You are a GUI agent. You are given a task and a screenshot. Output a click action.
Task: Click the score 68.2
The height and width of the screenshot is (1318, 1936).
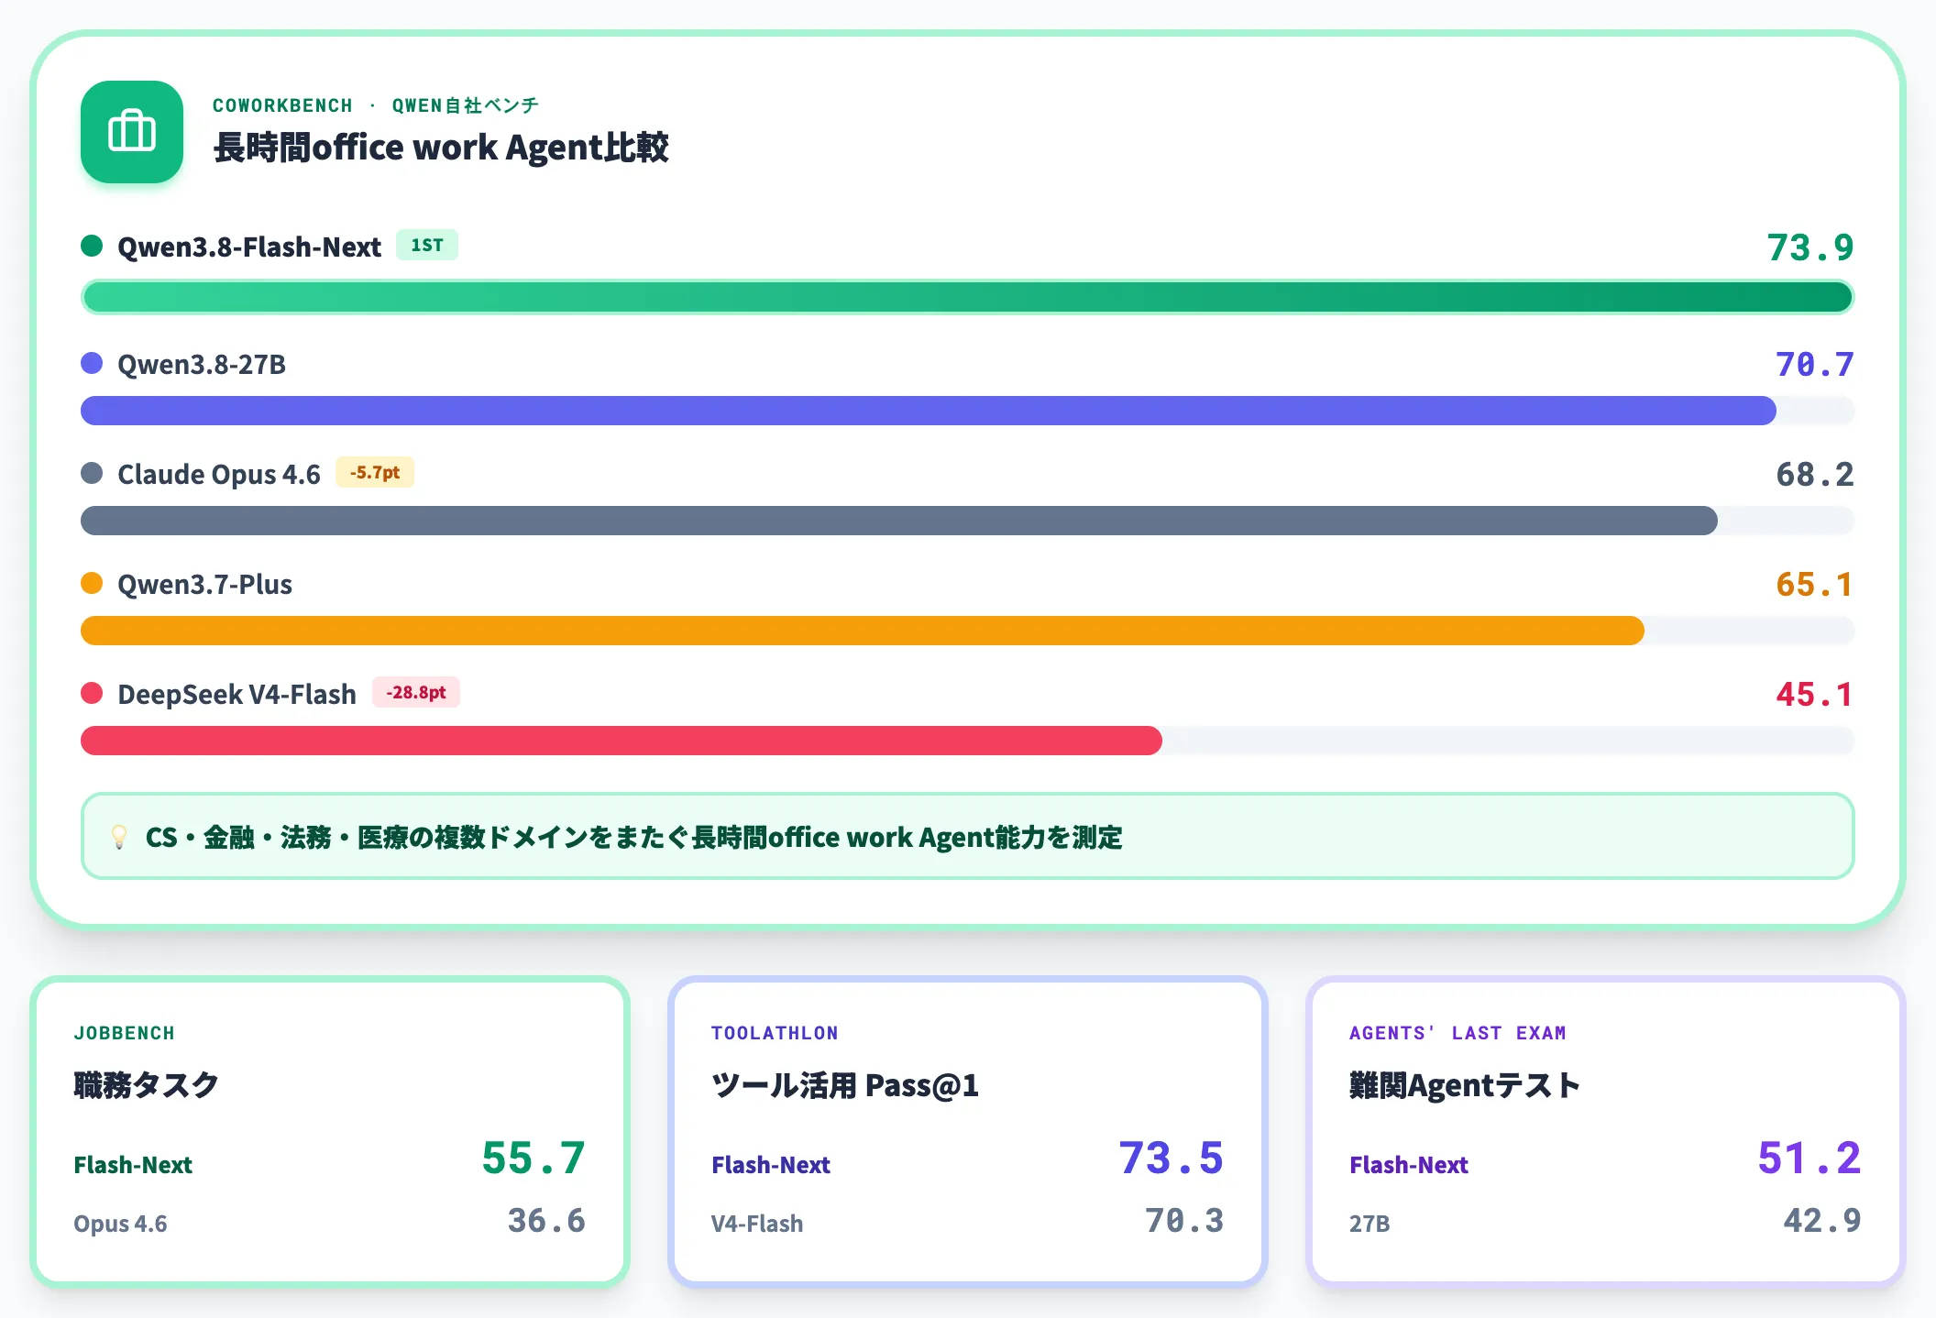pyautogui.click(x=1815, y=475)
